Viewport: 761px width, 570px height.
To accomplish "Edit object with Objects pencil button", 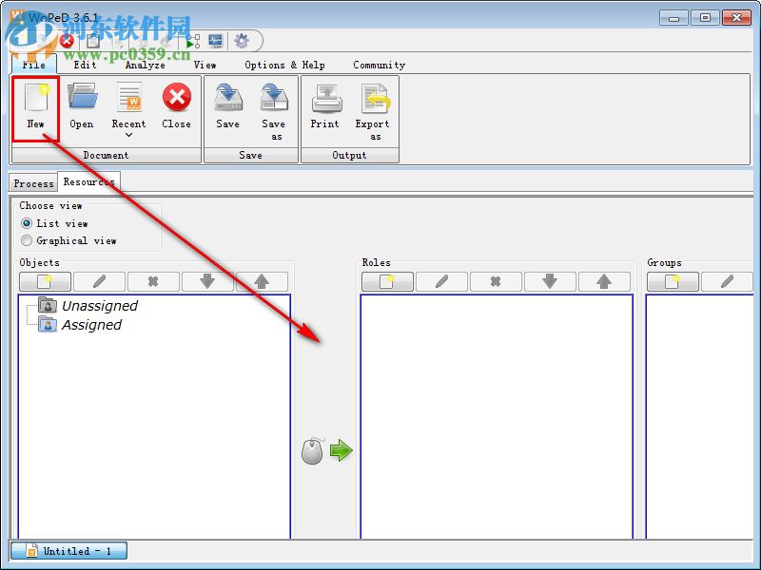I will [100, 281].
